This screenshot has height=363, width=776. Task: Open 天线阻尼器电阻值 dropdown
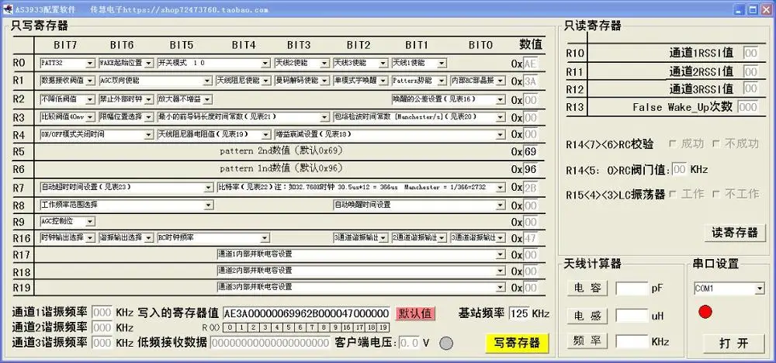tap(214, 134)
